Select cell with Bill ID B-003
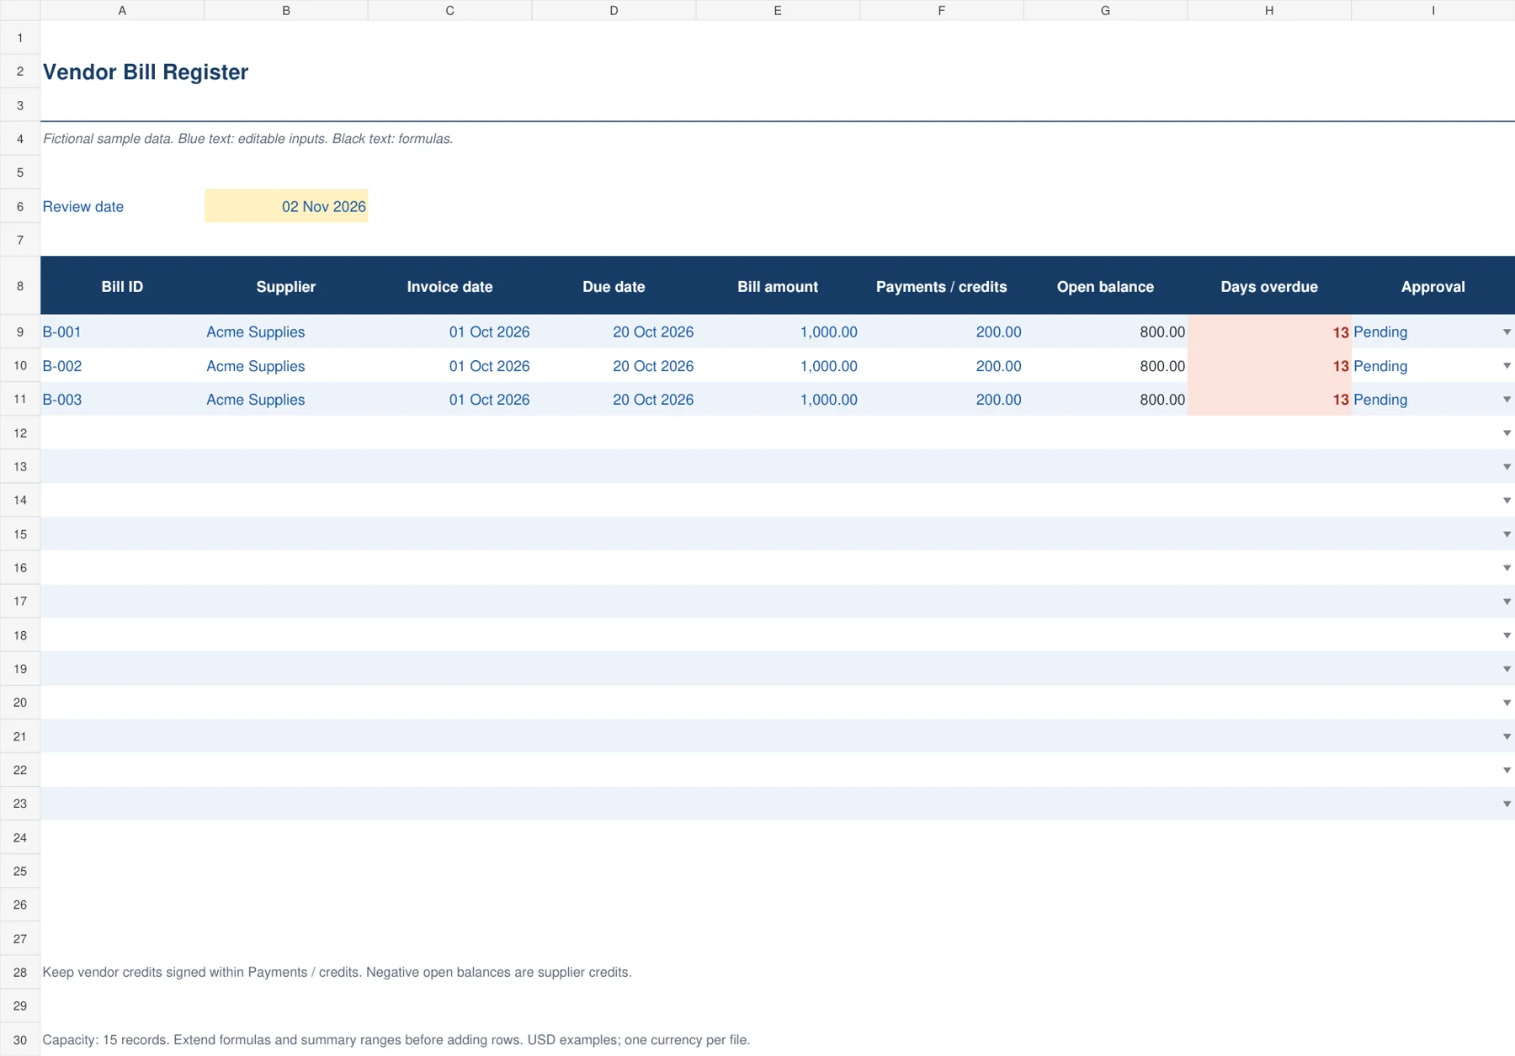The height and width of the screenshot is (1056, 1515). (122, 400)
